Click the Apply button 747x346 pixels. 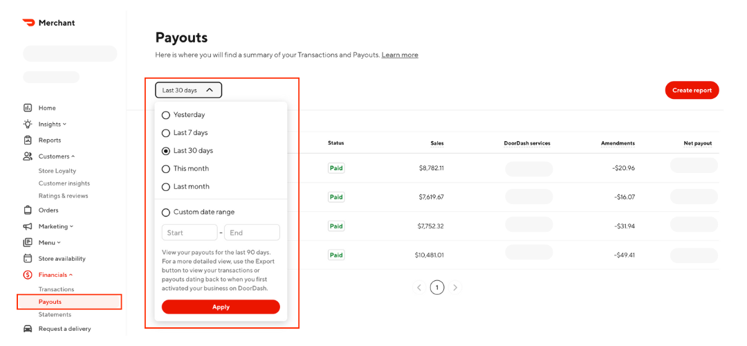tap(221, 307)
